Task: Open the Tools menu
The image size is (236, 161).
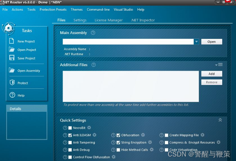Action: [31, 10]
